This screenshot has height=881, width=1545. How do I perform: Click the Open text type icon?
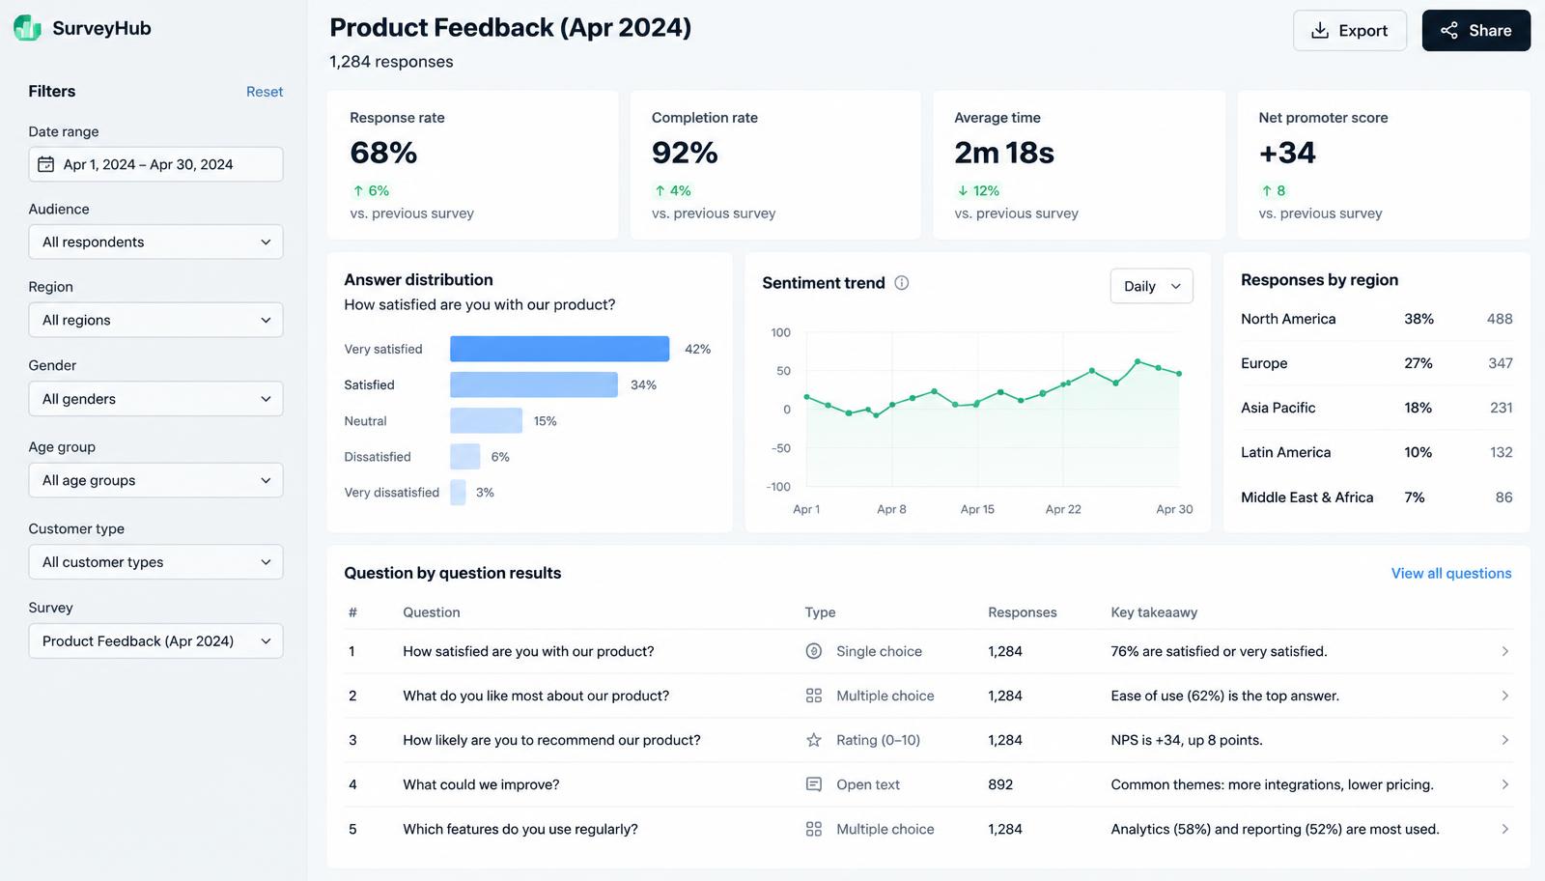tap(814, 784)
